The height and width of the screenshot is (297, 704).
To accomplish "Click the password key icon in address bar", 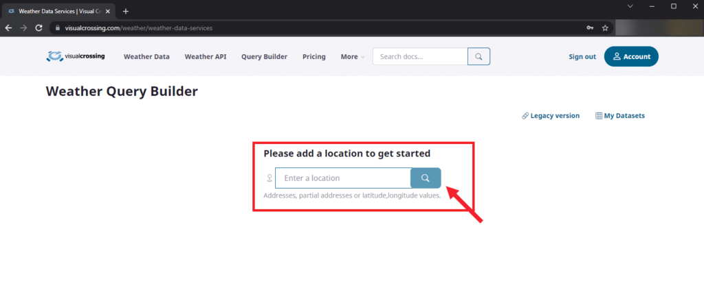I will pos(589,27).
